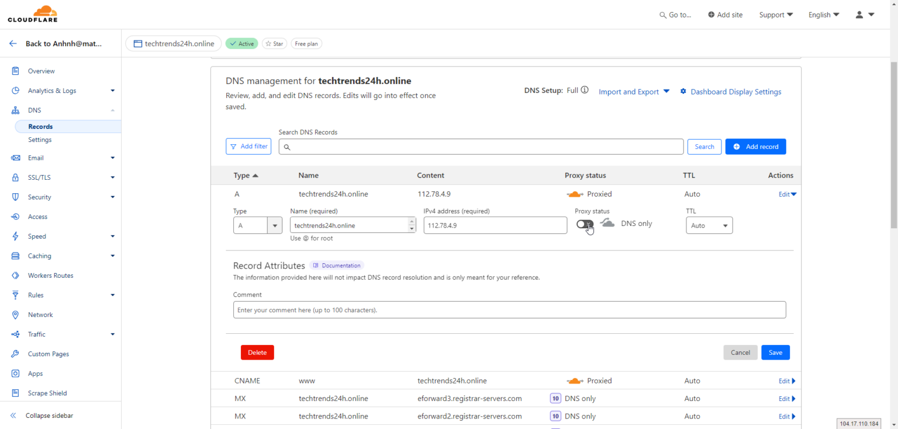This screenshot has width=898, height=429.
Task: Click the SSL/TLS padlock icon
Action: point(15,177)
